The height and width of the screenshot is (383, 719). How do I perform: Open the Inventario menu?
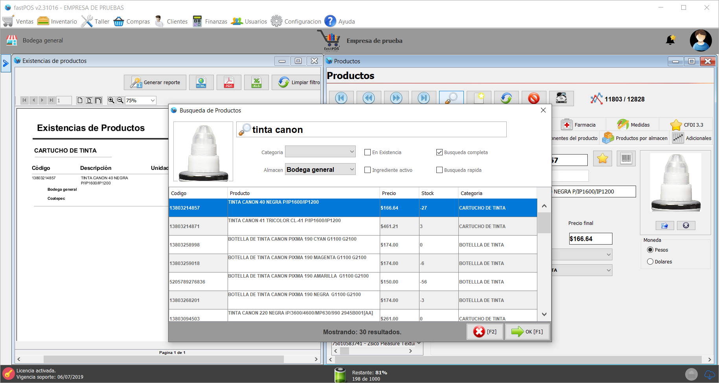click(x=57, y=21)
